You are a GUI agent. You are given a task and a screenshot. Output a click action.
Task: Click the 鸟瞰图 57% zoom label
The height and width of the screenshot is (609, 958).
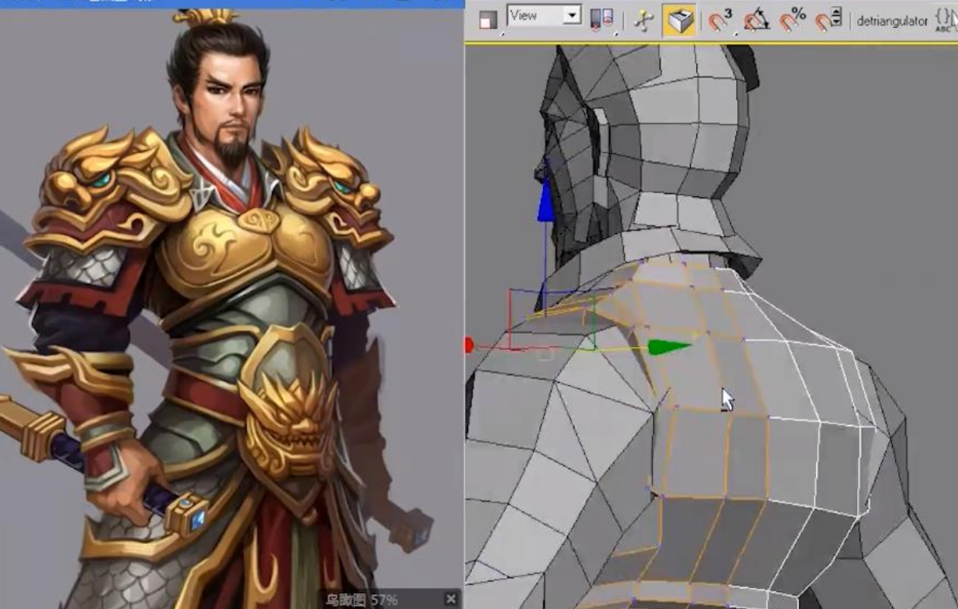362,600
